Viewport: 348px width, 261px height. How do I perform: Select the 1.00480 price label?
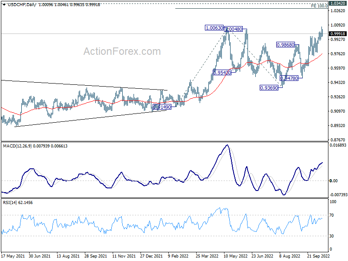coord(234,29)
